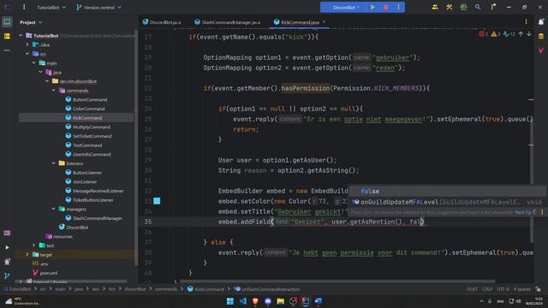Jump to next highlighted error arrow
Viewport: 548px width, 308px height.
(529, 34)
